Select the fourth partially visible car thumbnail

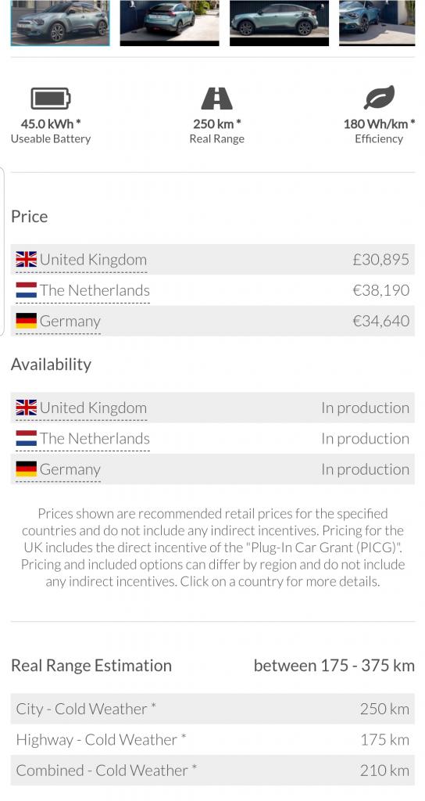click(x=377, y=23)
